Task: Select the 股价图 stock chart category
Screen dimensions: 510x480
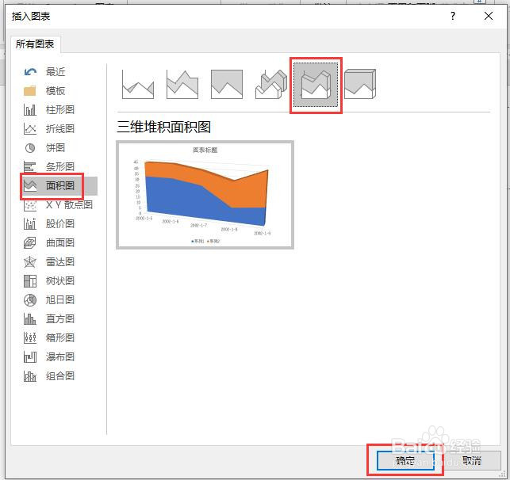Action: 59,223
